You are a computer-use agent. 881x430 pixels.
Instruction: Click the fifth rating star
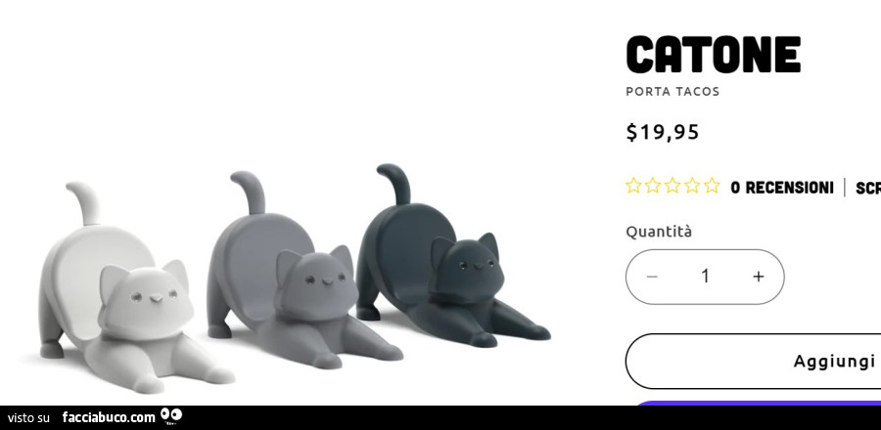pyautogui.click(x=712, y=186)
